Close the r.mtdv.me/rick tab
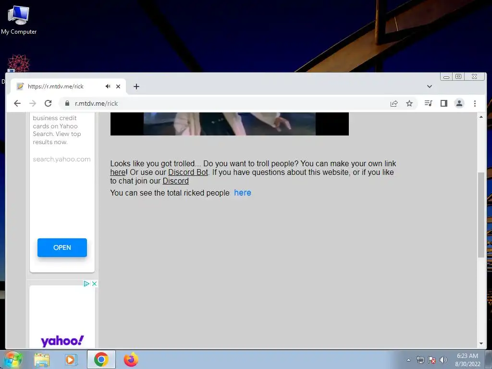The height and width of the screenshot is (369, 492). pyautogui.click(x=118, y=86)
